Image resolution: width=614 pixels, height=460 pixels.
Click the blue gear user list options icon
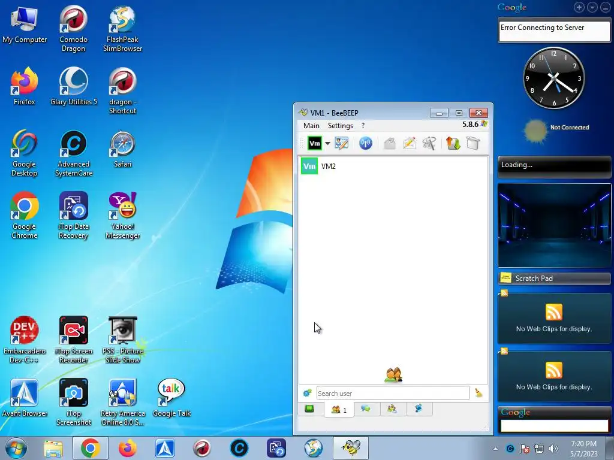[308, 393]
